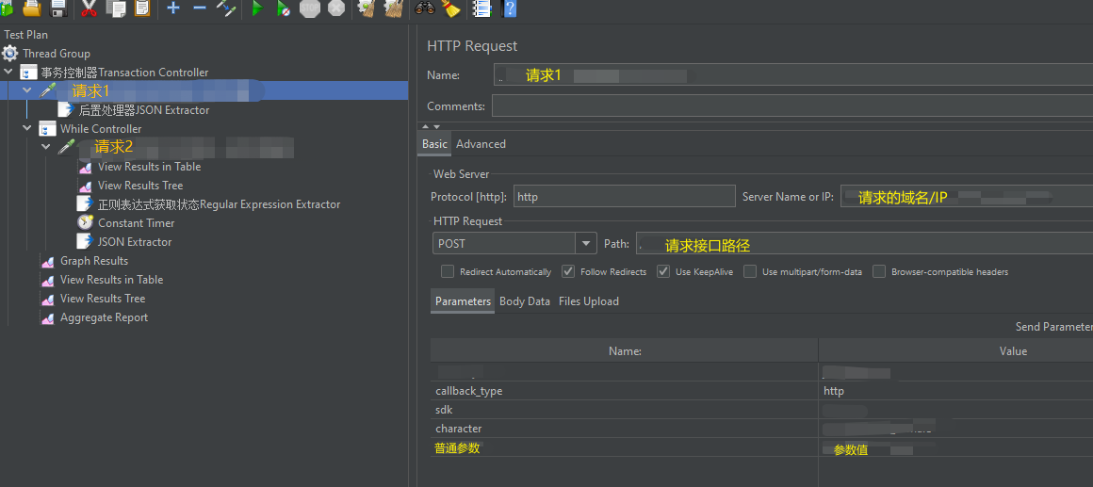Select Test Plan root node
The image size is (1093, 487).
point(25,34)
